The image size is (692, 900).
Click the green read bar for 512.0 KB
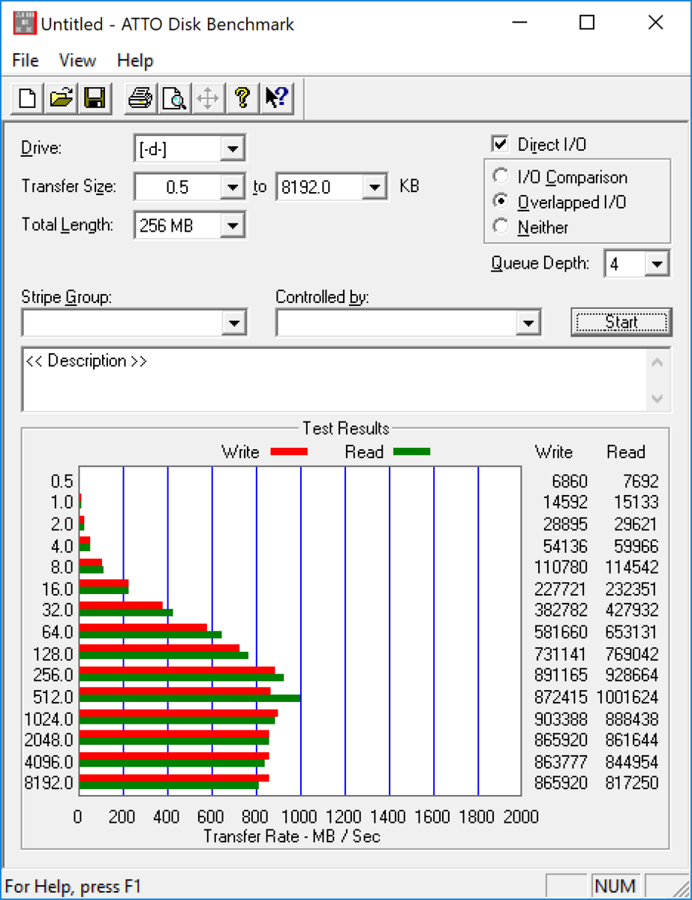pos(190,698)
